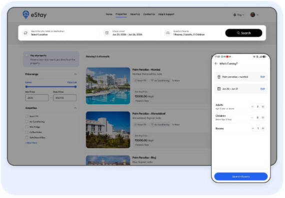
Task: Open the language dropdown in header
Action: (x=238, y=14)
